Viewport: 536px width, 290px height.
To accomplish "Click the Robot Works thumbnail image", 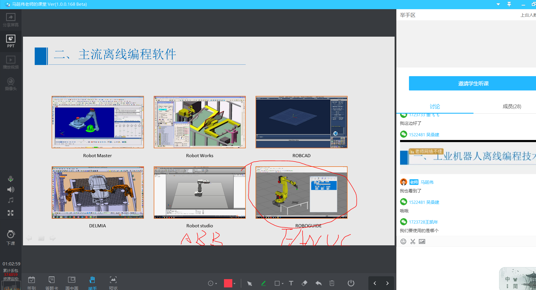I will click(x=200, y=122).
